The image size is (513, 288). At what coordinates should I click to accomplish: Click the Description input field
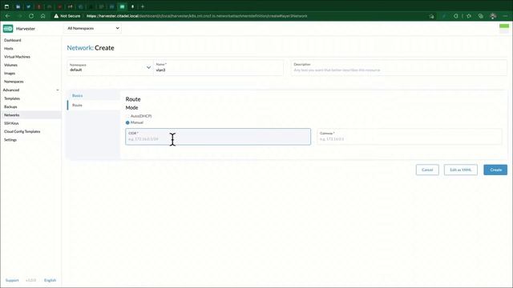click(x=399, y=67)
